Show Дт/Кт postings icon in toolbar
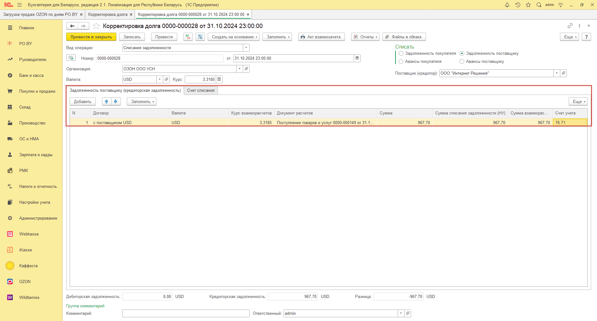This screenshot has width=597, height=321. click(188, 37)
